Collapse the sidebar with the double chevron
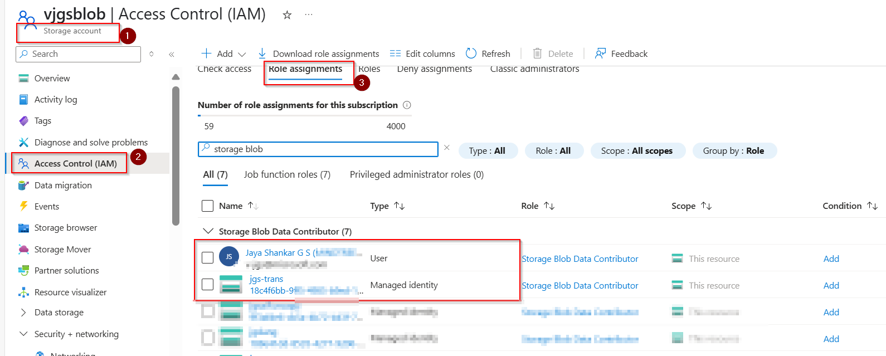Viewport: 886px width, 356px height. [x=172, y=54]
